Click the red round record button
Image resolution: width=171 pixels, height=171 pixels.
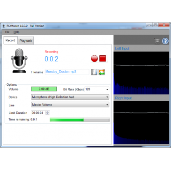(x=94, y=59)
